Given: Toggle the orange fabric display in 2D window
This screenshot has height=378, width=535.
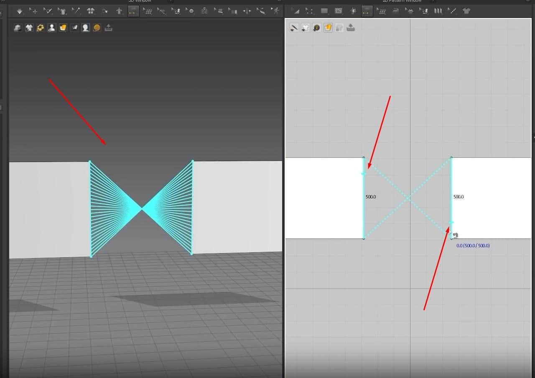Looking at the screenshot, I should [x=328, y=28].
